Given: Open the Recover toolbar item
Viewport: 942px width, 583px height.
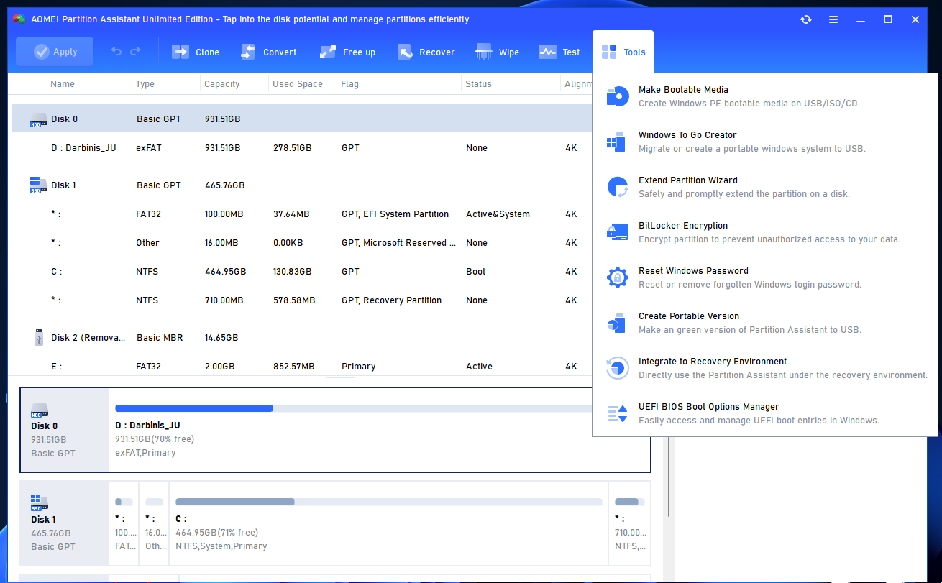Looking at the screenshot, I should [426, 52].
